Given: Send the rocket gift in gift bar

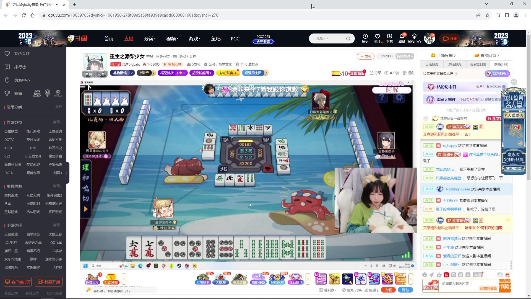Looking at the screenshot, I should (x=347, y=279).
